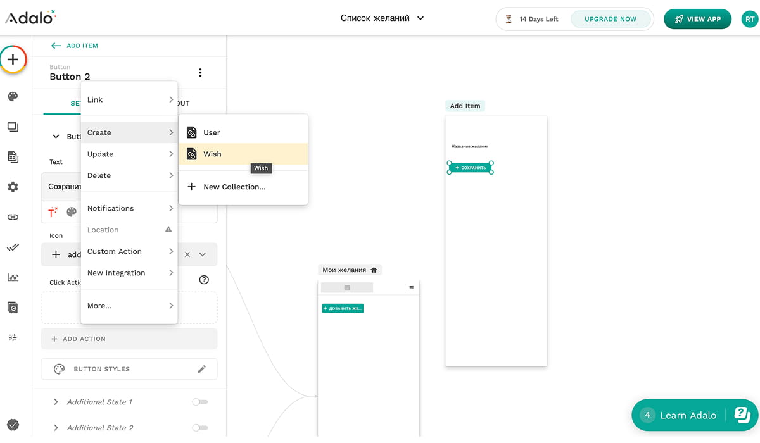
Task: Click the help question mark near Click Actions
Action: click(x=204, y=280)
